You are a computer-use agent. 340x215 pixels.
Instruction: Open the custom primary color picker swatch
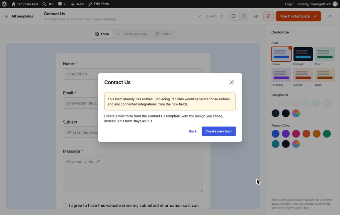tap(296, 144)
